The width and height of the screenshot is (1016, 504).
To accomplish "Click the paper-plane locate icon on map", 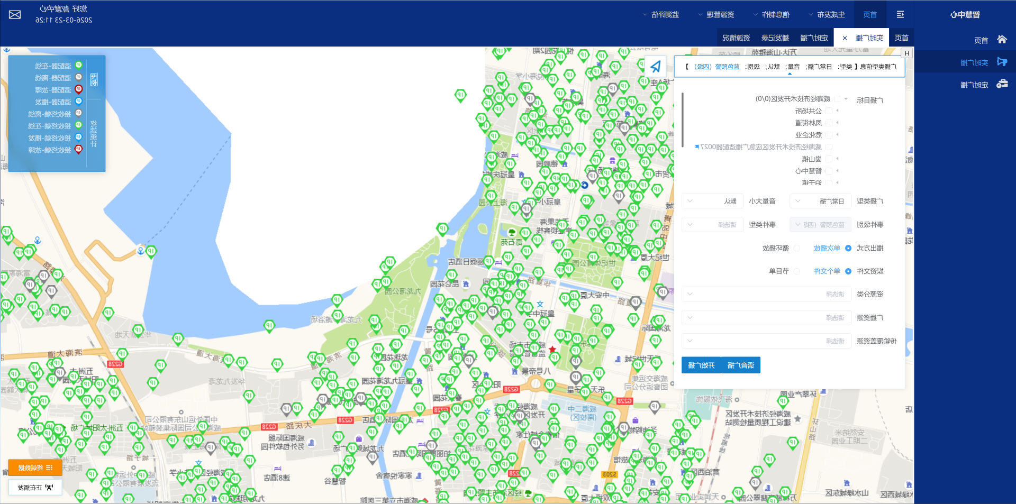I will [656, 66].
